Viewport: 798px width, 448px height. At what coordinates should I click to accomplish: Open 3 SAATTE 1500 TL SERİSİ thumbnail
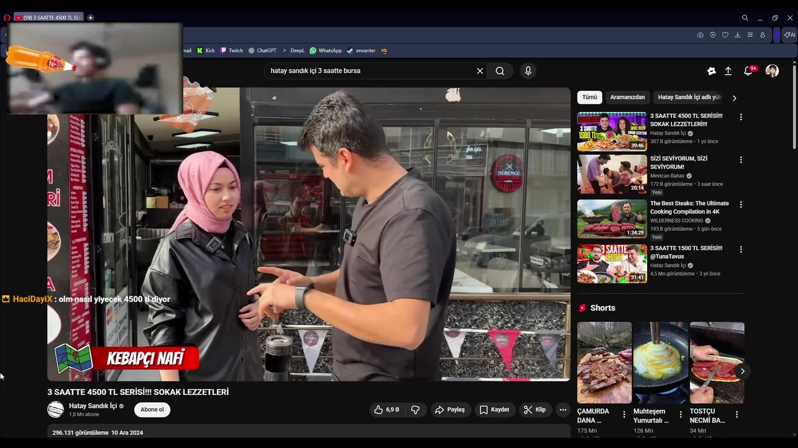pyautogui.click(x=612, y=264)
